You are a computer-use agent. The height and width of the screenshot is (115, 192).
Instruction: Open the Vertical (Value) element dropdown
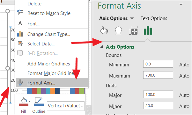66,106
